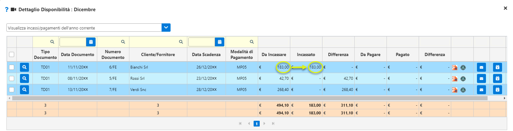
Task: Add calendar entry for Bianchi Srl row
Action: point(498,67)
